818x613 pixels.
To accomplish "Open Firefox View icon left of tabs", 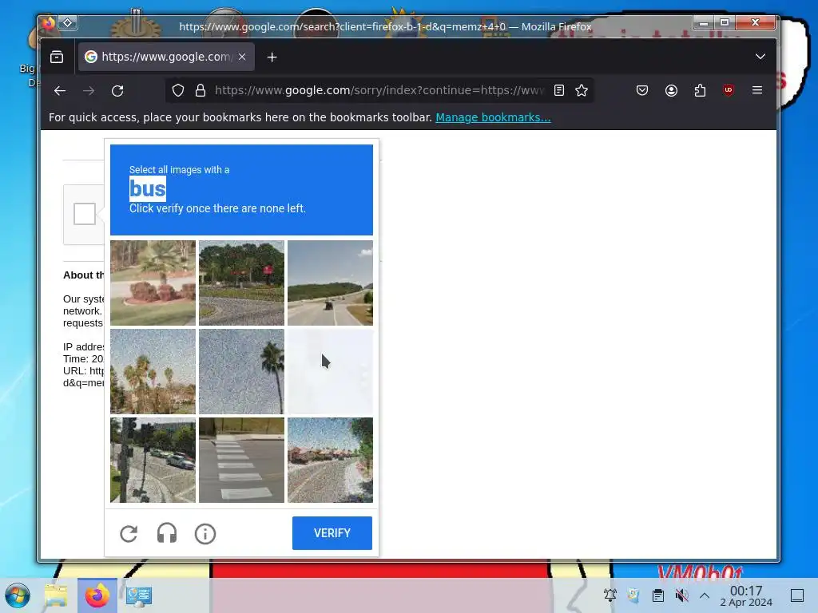I will pos(57,57).
